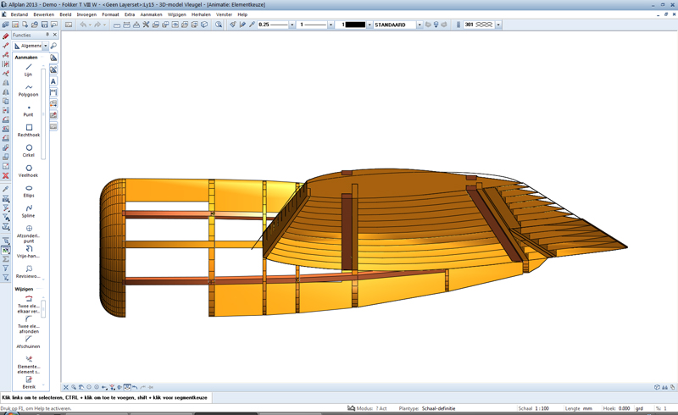This screenshot has height=415, width=678.
Task: Click the undo arrow in toolbar
Action: coord(83,25)
